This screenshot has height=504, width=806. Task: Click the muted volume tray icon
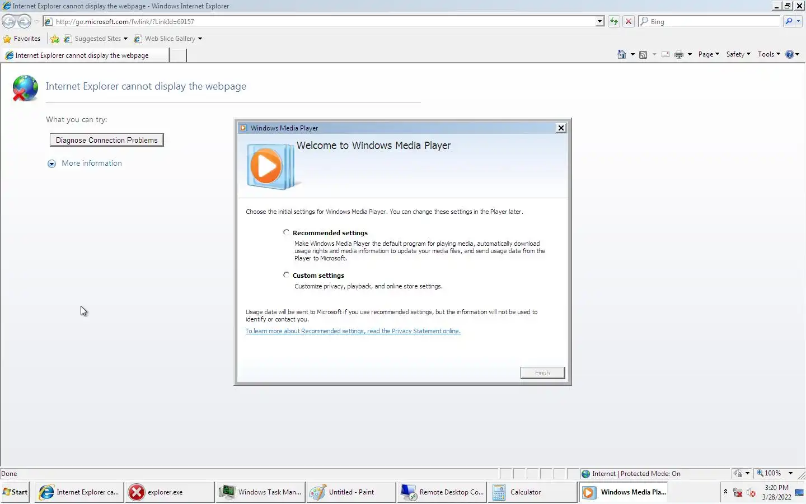(751, 493)
